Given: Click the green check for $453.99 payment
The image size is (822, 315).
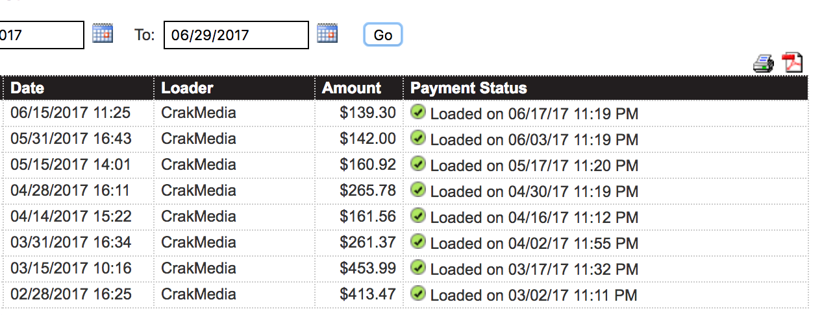Looking at the screenshot, I should (x=419, y=268).
